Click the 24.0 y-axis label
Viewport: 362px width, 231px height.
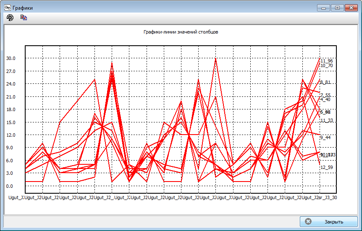point(11,84)
